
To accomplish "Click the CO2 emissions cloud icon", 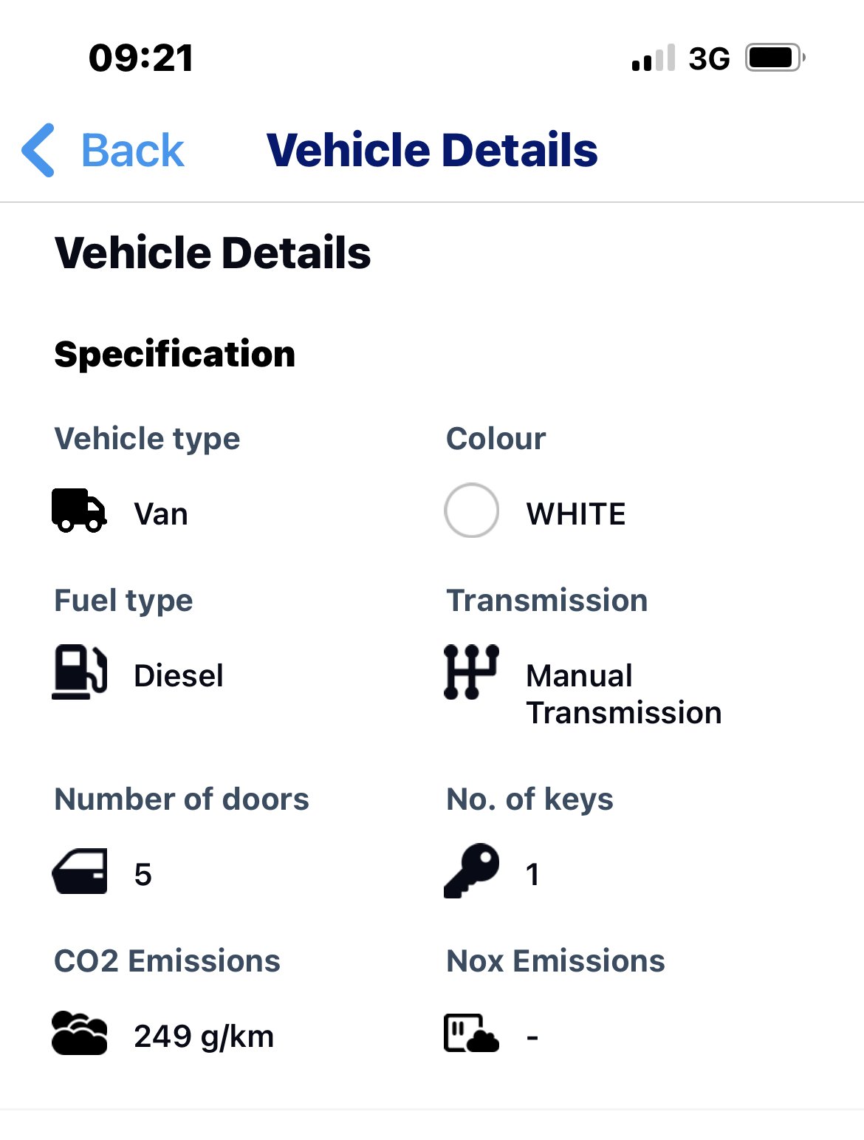I will (79, 1033).
